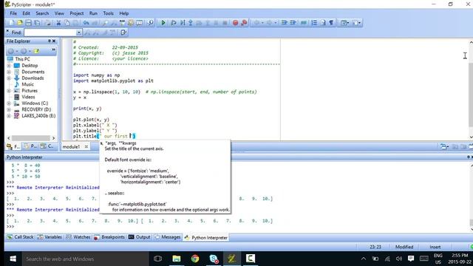473x266 pixels.
Task: Open the Find text history dropdown
Action: (x=79, y=33)
